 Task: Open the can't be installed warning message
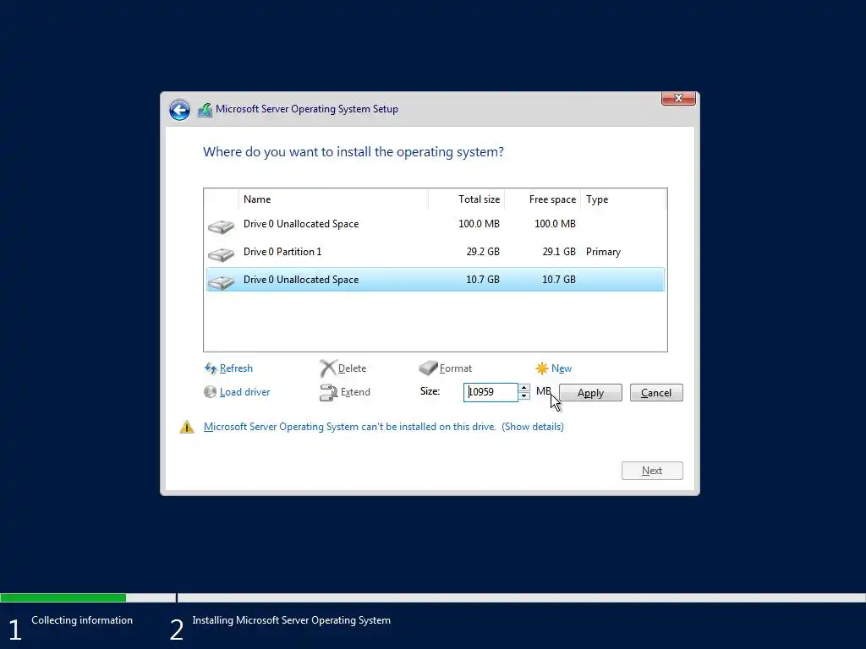click(349, 427)
